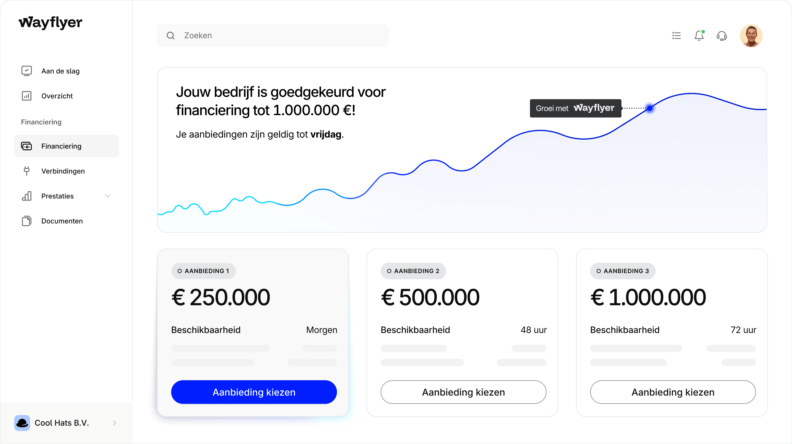792x444 pixels.
Task: Click the Overzicht chart icon
Action: [27, 96]
